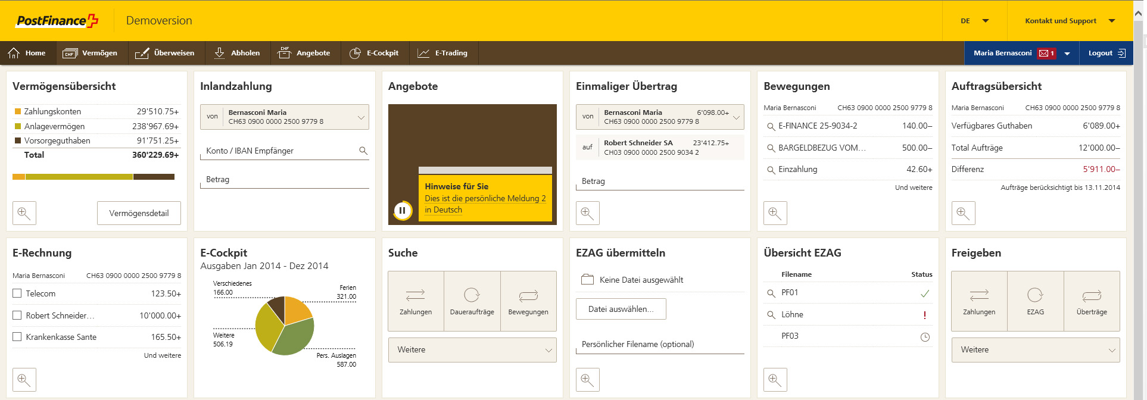Screen dimensions: 1147x400
Task: Click magnifier beside PF01 file
Action: 771,293
